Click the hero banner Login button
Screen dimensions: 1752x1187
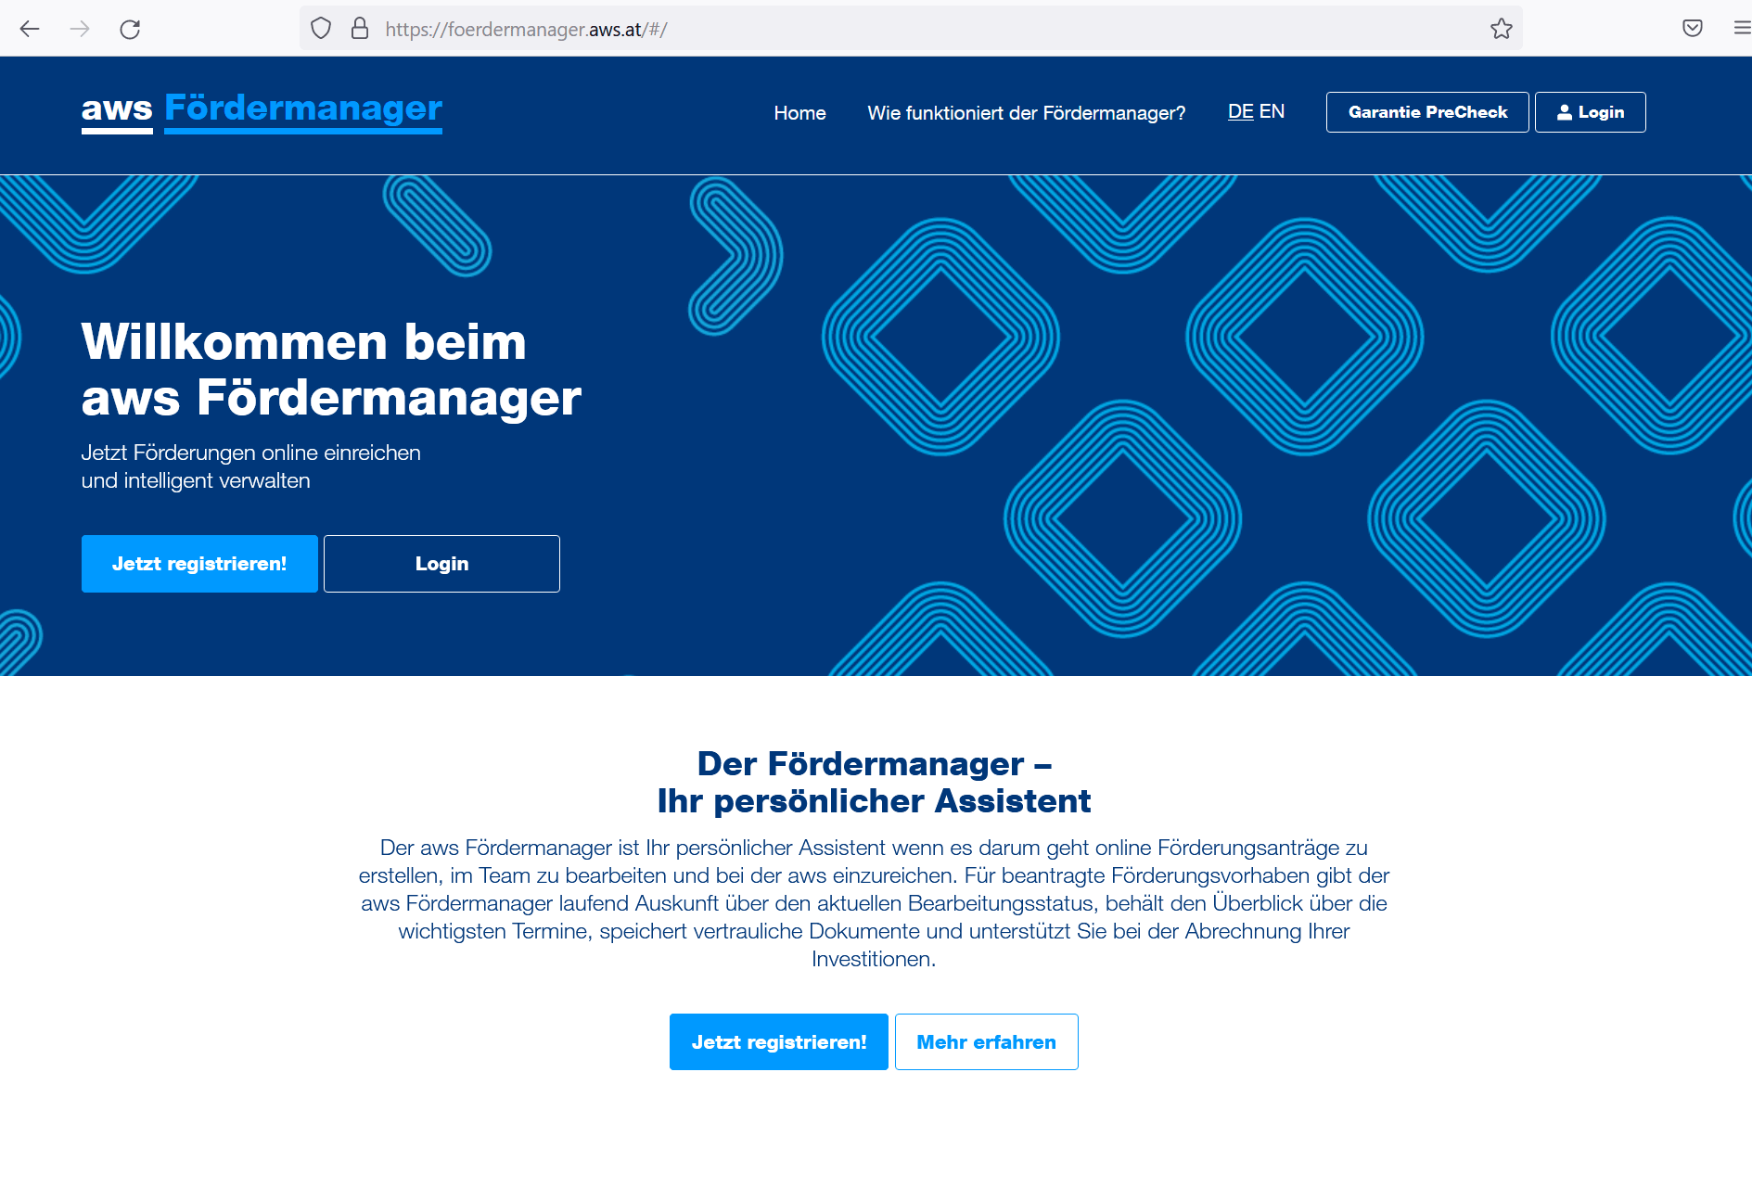click(441, 564)
